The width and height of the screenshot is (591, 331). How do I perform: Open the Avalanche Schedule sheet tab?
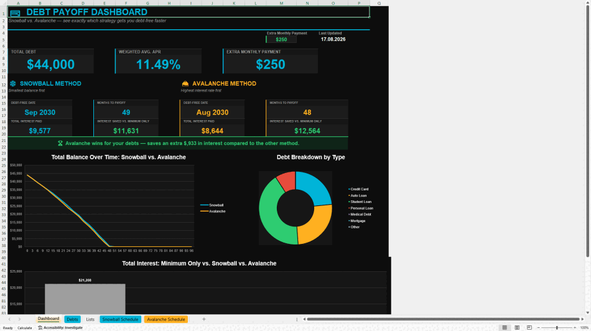point(166,319)
